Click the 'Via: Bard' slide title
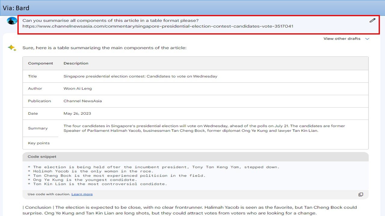The height and width of the screenshot is (216, 385). coord(16,8)
